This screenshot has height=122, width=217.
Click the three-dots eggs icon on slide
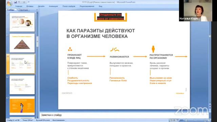[x=70, y=49]
